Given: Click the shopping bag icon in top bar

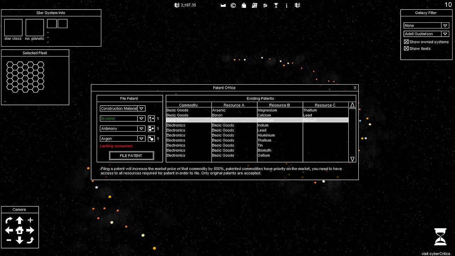Looking at the screenshot, I should coord(244,5).
